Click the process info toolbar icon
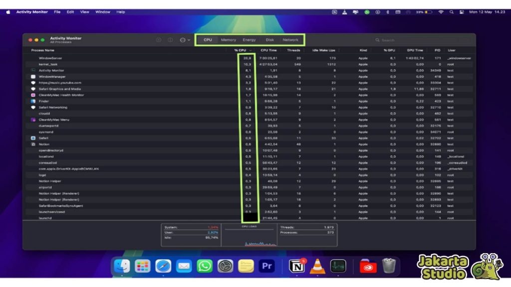 [x=170, y=40]
